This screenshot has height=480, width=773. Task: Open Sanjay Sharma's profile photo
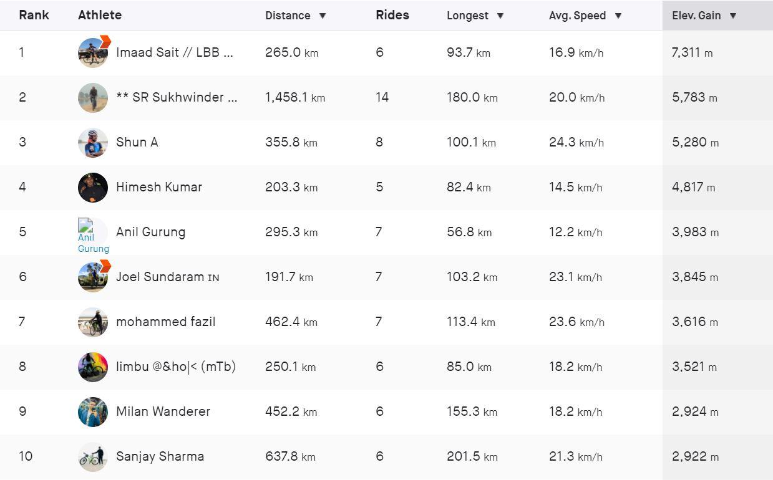tap(93, 457)
